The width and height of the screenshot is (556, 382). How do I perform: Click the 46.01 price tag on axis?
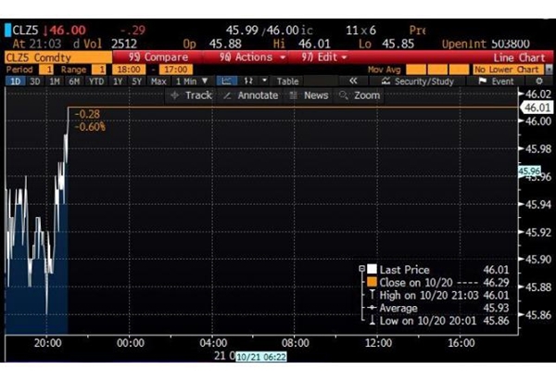coord(537,108)
